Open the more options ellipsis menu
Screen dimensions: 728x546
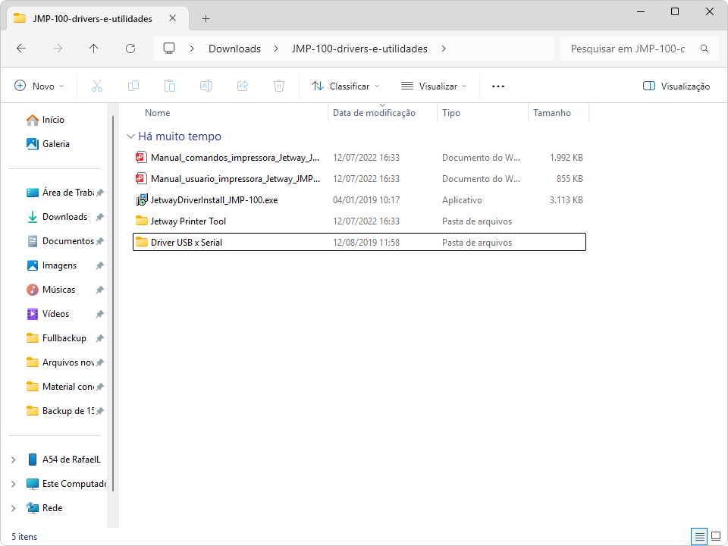coord(498,86)
